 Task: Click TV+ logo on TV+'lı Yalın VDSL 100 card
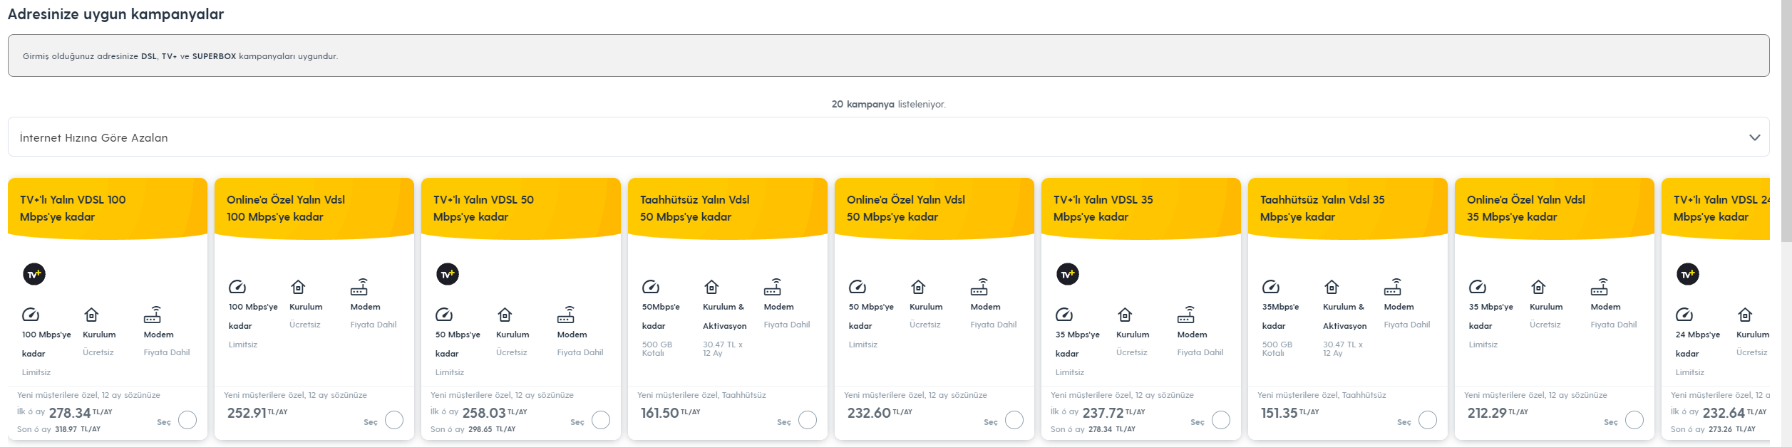click(x=34, y=274)
